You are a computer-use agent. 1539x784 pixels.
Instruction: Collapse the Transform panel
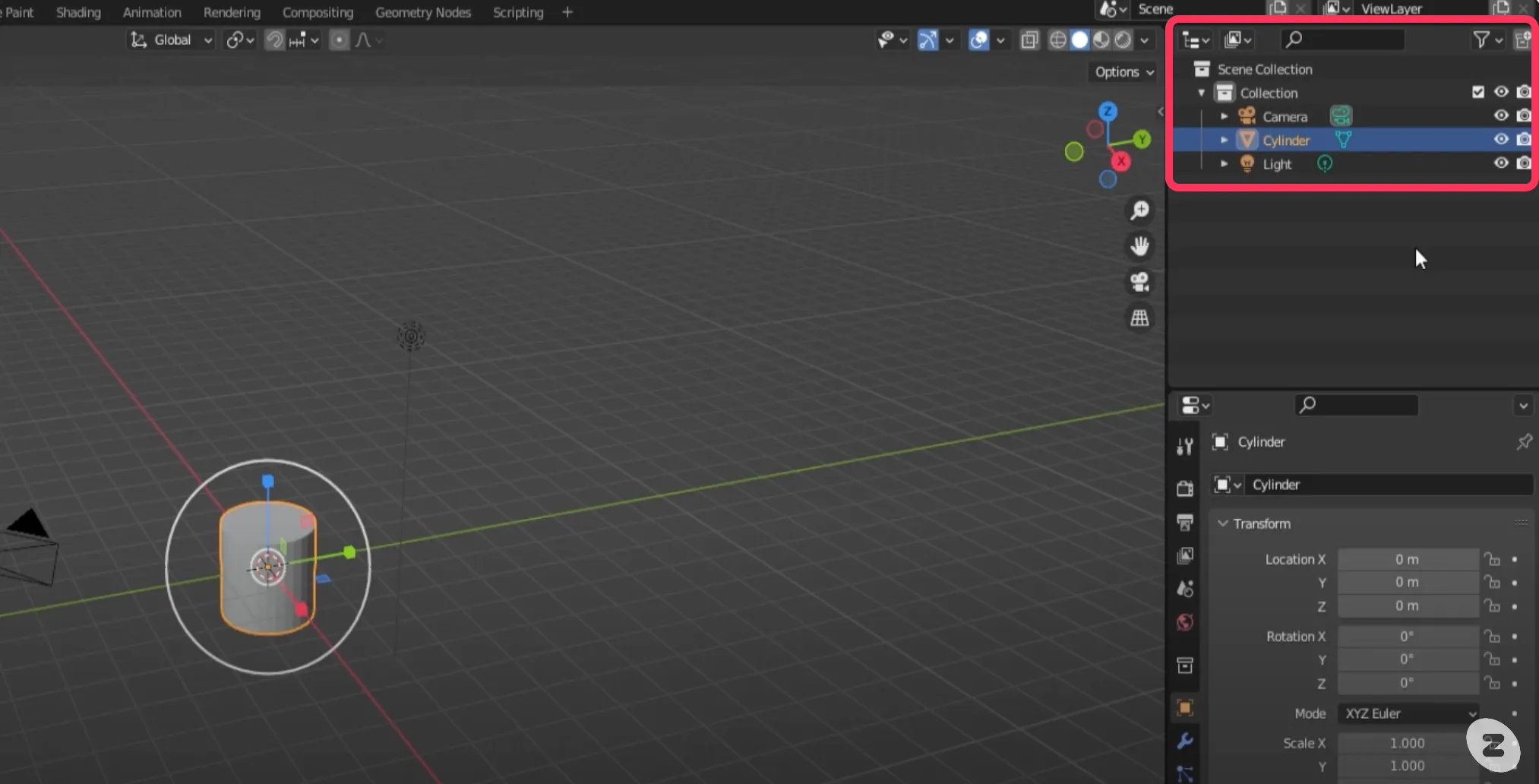(1222, 523)
